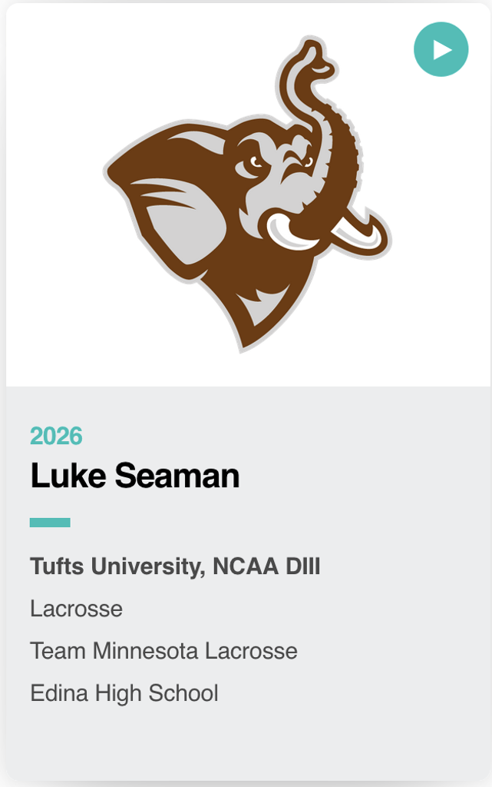Screen dimensions: 492x787
Task: Select the 2026 class year label
Action: (x=56, y=437)
